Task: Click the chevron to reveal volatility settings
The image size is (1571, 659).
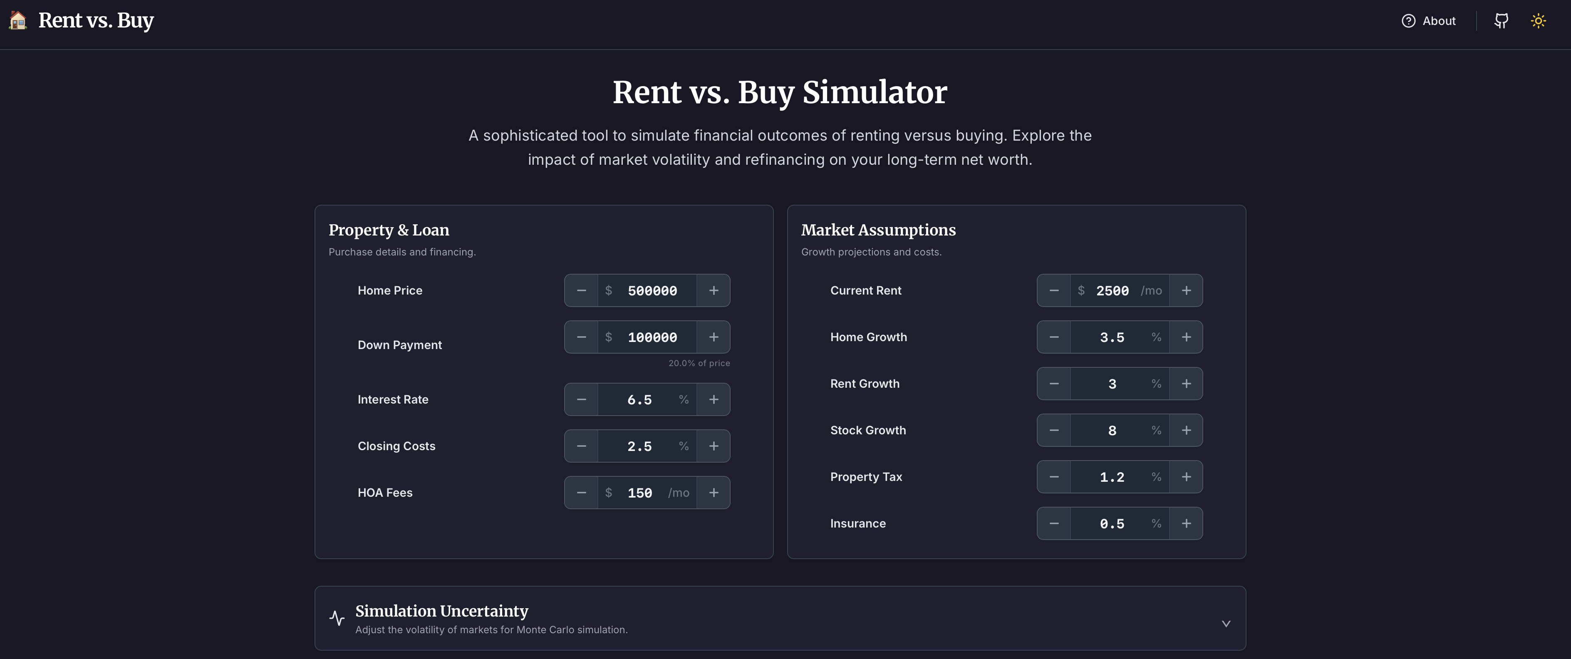Action: coord(1225,623)
